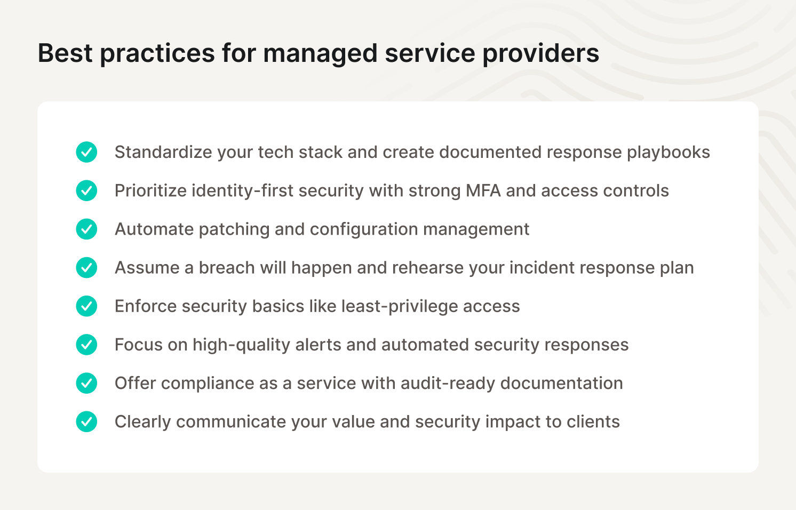Click the 'Automate patching and configuration management' text

point(322,229)
